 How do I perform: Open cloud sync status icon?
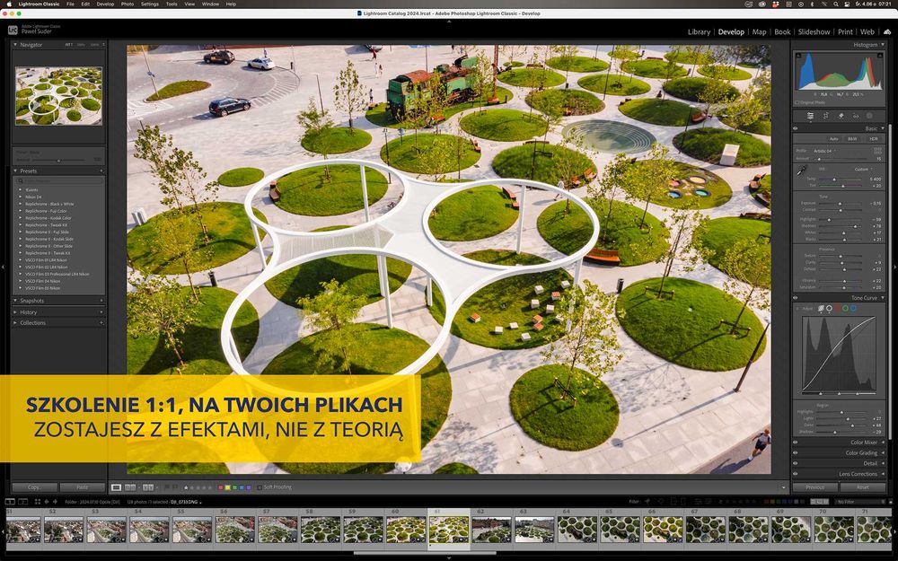[x=887, y=32]
